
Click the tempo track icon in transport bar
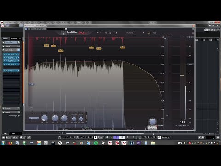159,137
